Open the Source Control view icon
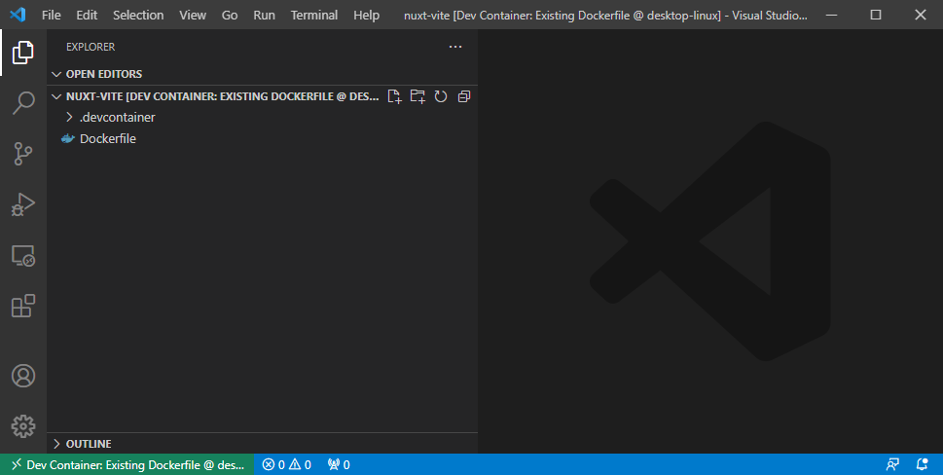The width and height of the screenshot is (943, 475). pyautogui.click(x=22, y=154)
